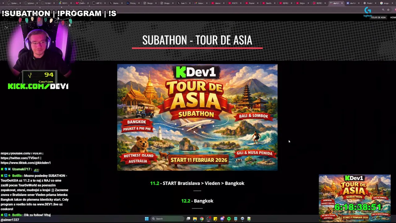Image resolution: width=396 pixels, height=223 pixels.
Task: Click the BotRix name on the SUBATHON message
Action: coord(17,176)
